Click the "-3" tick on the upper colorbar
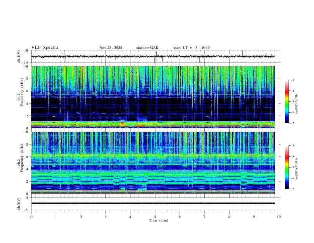The image size is (314, 243). [x=292, y=80]
